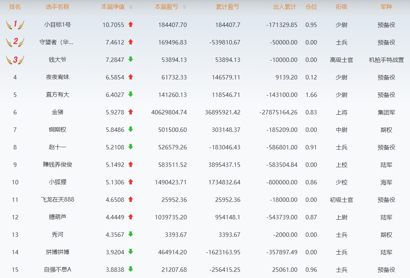
Task: Click red up arrow for 金猪
Action: coord(131,112)
